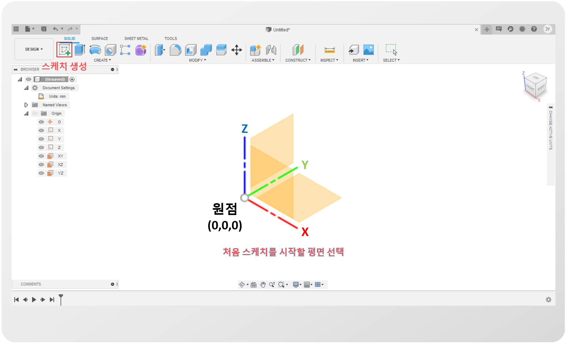Screen dimensions: 567x346
Task: Open the File menu dropdown
Action: pos(30,29)
